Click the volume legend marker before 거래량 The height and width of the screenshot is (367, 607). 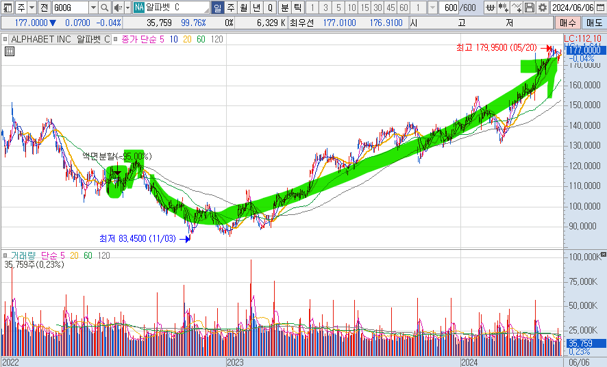coord(5,255)
